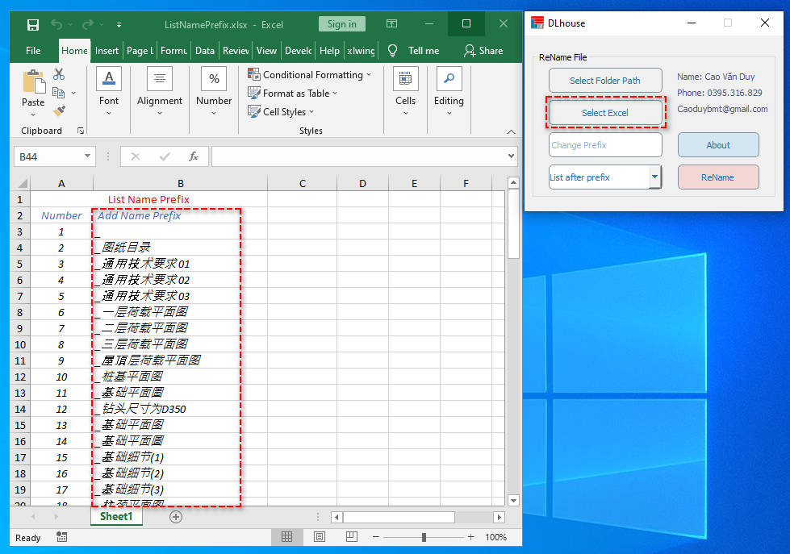Click the Change Prefix input field
790x554 pixels.
coord(604,145)
